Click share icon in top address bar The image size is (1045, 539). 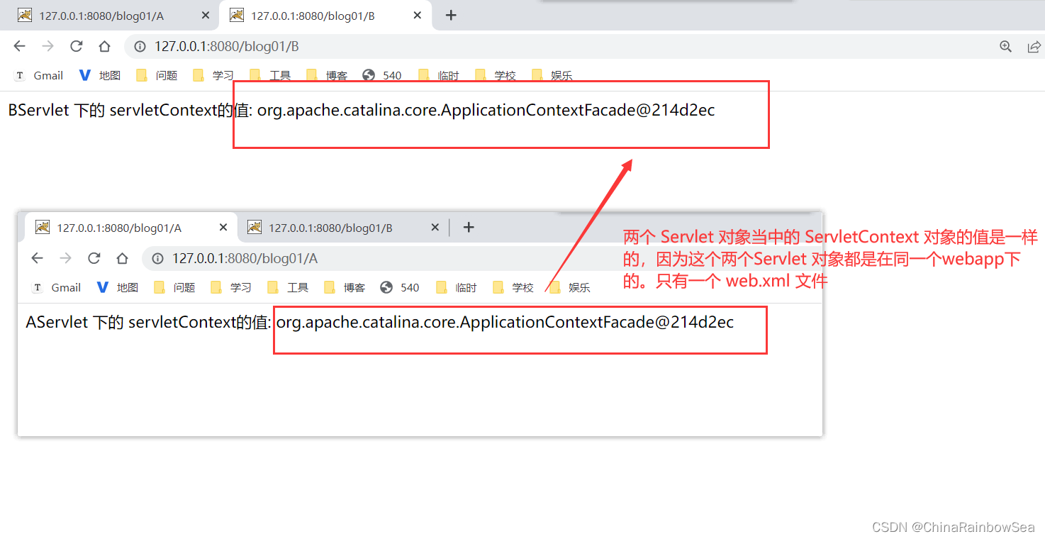coord(1034,47)
